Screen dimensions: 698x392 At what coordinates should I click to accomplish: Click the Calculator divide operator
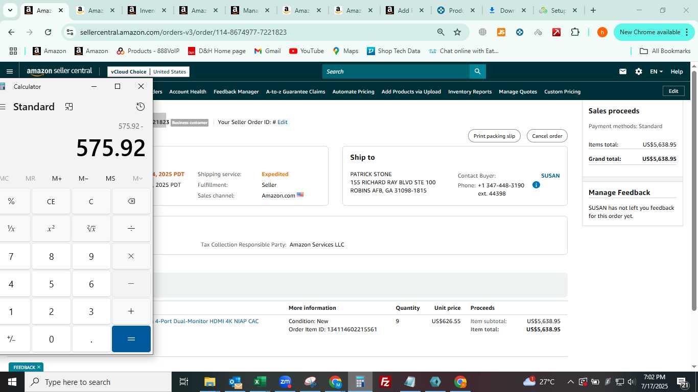[131, 229]
